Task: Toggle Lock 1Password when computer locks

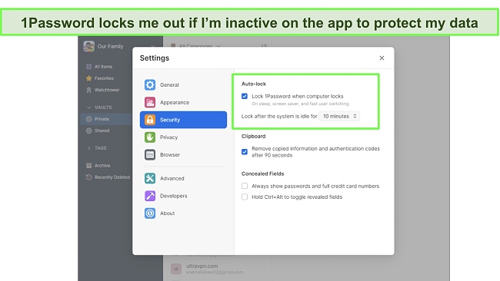Action: click(x=245, y=96)
